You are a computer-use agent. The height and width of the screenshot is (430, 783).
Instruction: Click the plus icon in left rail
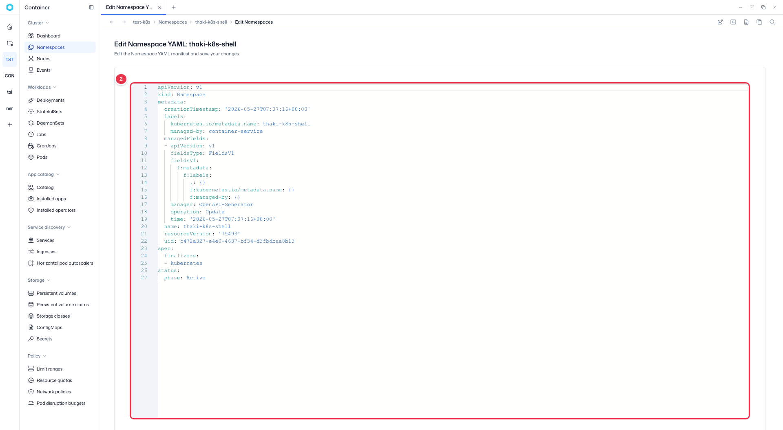(10, 125)
